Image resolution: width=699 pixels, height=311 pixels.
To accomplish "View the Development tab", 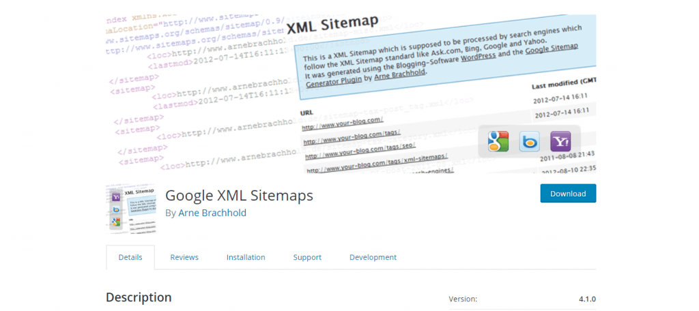I will [x=373, y=257].
